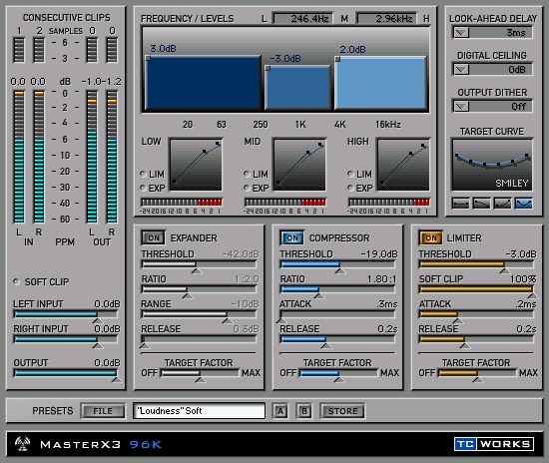Screen dimensions: 549x463
Task: Toggle the Limiter ON switch
Action: 430,237
